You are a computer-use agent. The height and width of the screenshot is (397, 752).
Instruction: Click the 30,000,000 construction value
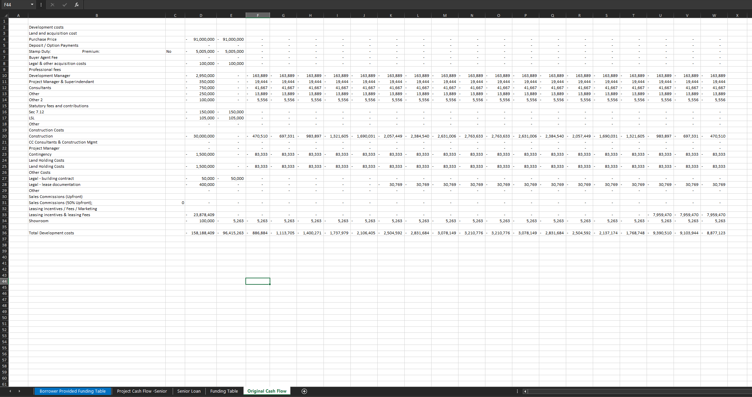(201, 136)
